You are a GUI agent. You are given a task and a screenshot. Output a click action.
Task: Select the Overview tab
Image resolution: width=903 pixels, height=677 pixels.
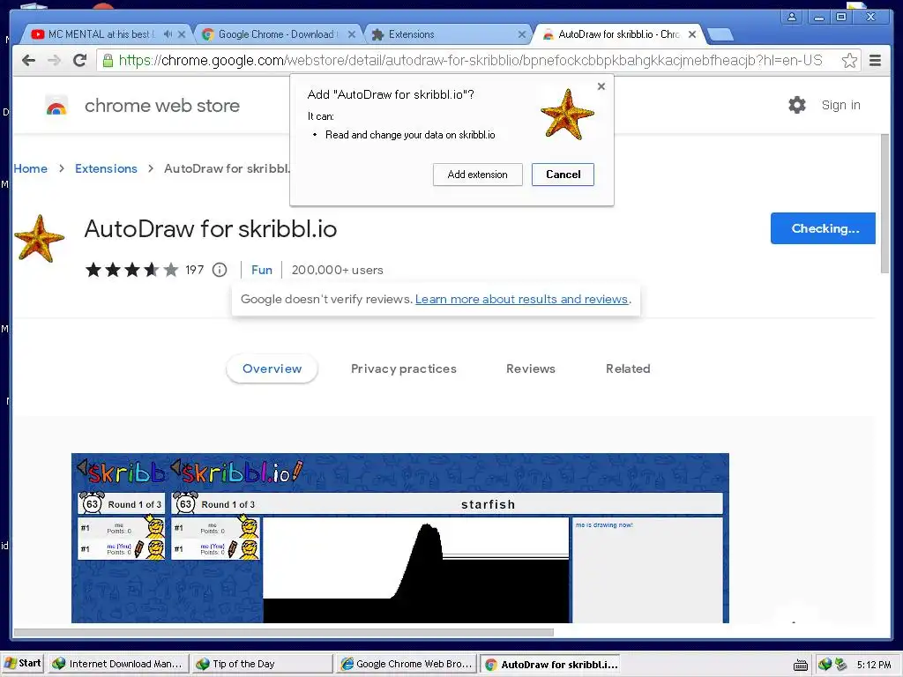tap(272, 368)
